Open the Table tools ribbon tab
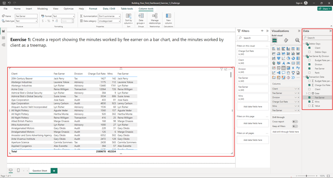 point(127,9)
